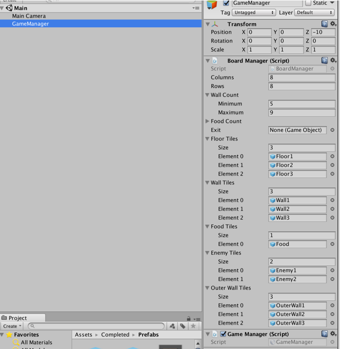Expand the Food Count section
This screenshot has width=340, height=349.
207,121
